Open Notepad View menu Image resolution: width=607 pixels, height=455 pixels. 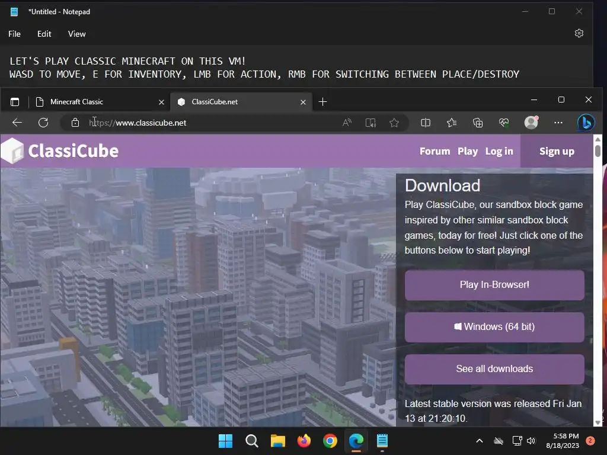coord(76,34)
